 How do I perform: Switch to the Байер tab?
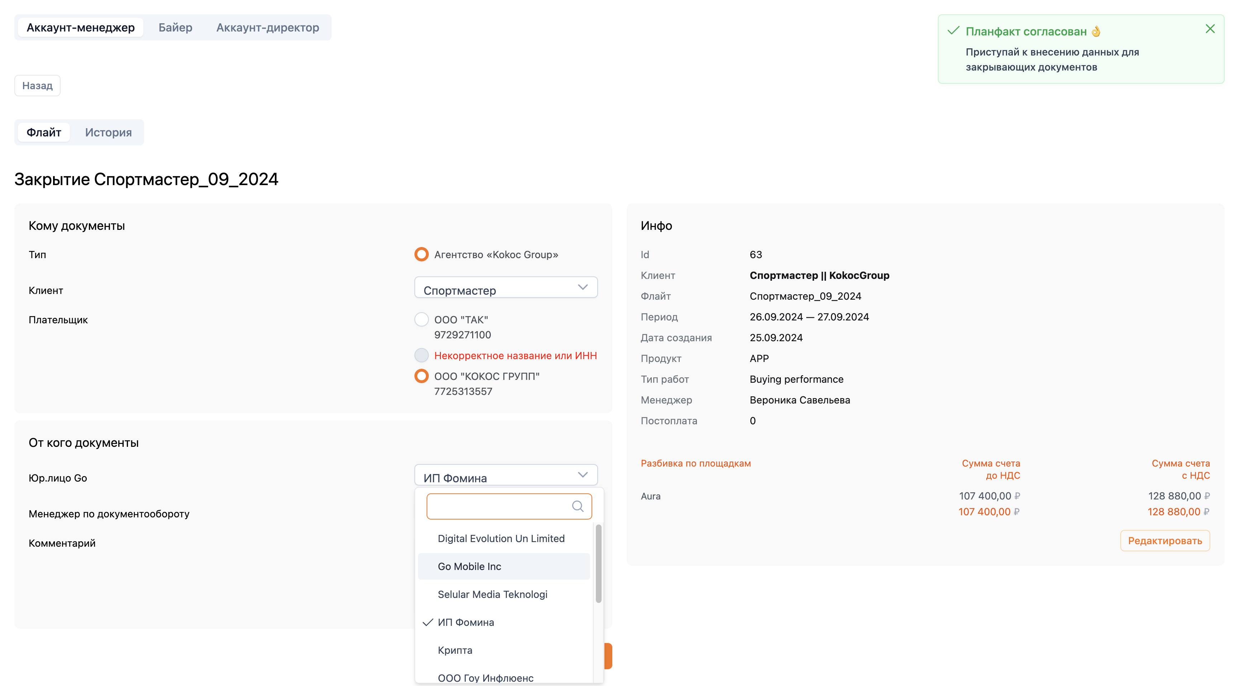click(x=175, y=27)
